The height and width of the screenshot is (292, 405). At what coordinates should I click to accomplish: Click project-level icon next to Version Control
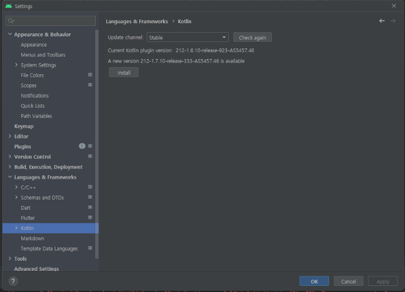pos(90,156)
